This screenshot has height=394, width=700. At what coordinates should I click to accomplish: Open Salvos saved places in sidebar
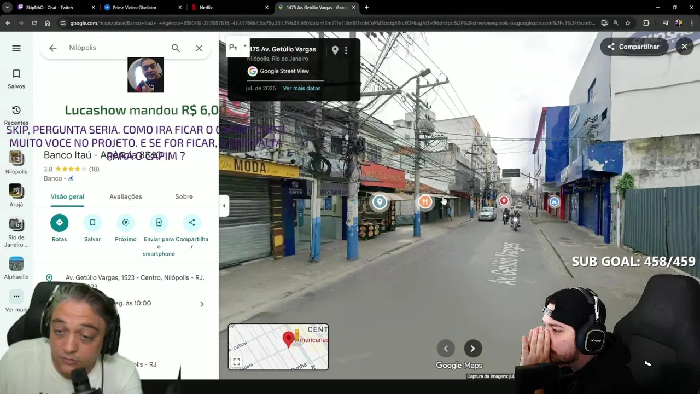pyautogui.click(x=16, y=79)
